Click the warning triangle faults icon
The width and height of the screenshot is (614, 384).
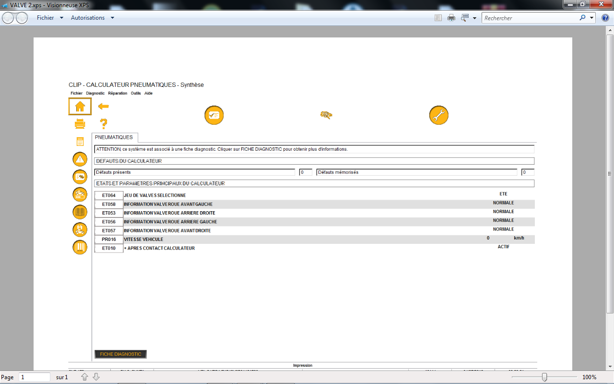(80, 159)
